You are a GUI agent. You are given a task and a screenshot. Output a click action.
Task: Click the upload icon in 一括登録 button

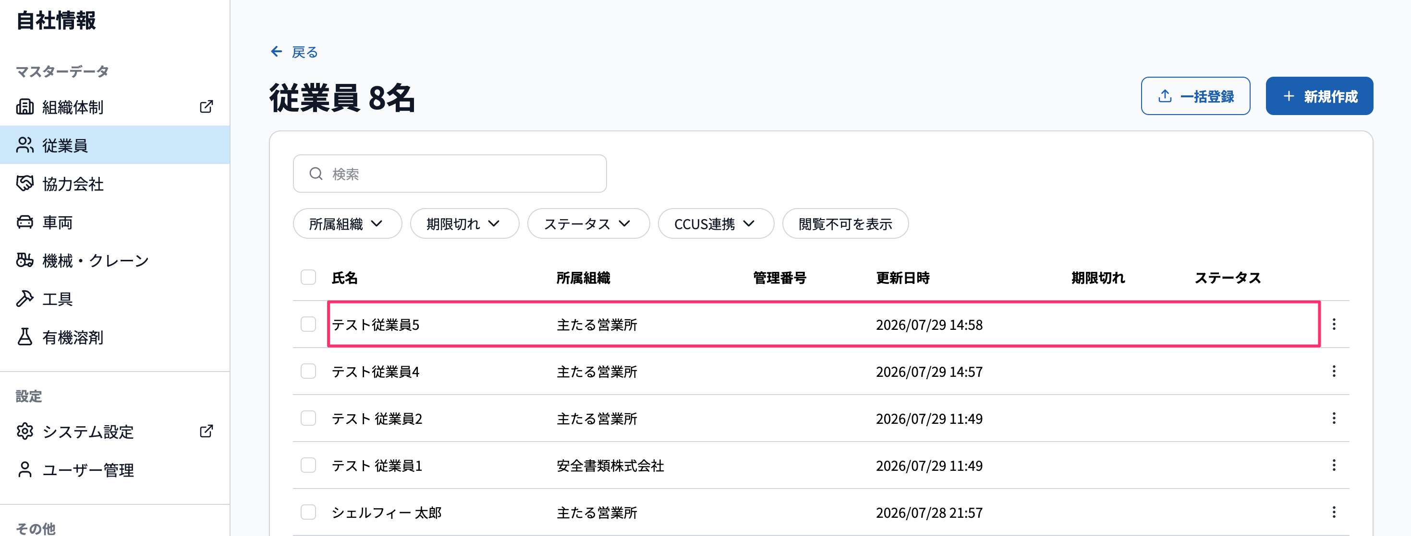click(1165, 96)
